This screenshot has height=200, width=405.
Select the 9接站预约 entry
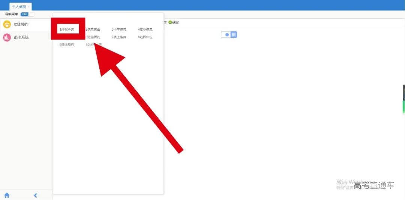pyautogui.click(x=67, y=44)
